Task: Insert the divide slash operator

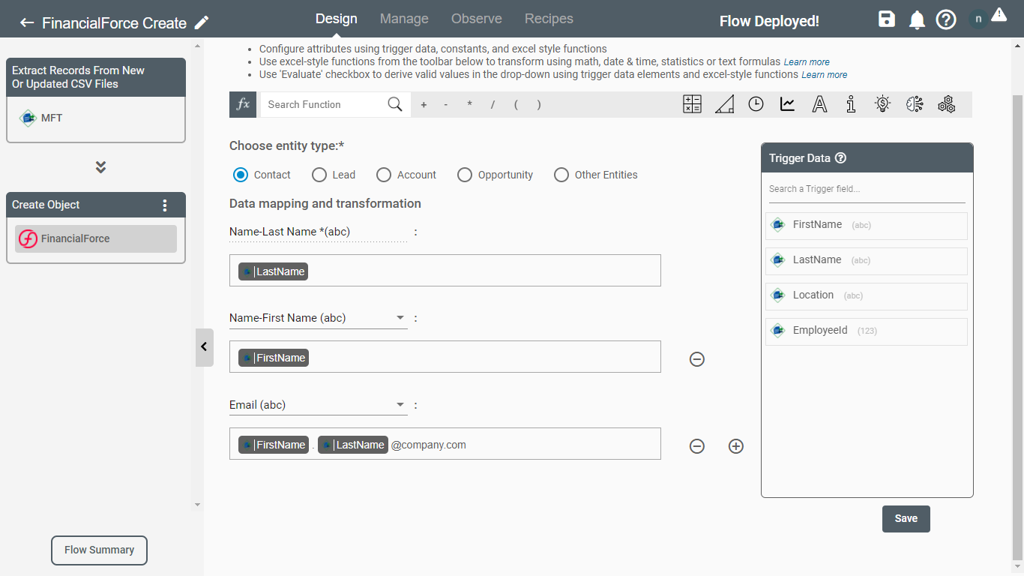Action: 493,105
